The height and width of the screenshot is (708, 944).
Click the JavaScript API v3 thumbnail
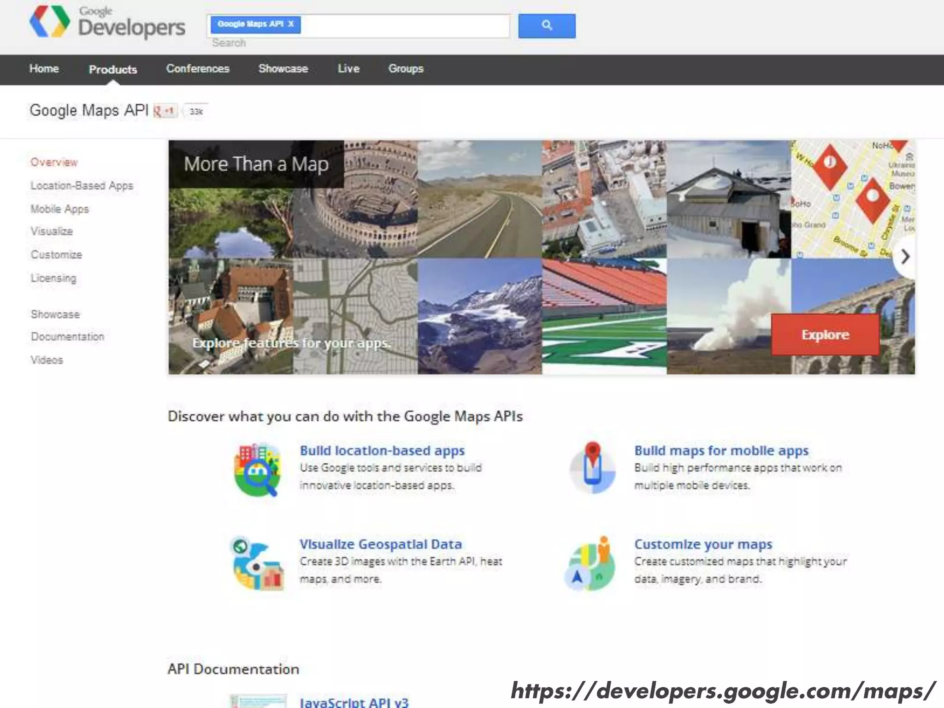click(x=259, y=701)
